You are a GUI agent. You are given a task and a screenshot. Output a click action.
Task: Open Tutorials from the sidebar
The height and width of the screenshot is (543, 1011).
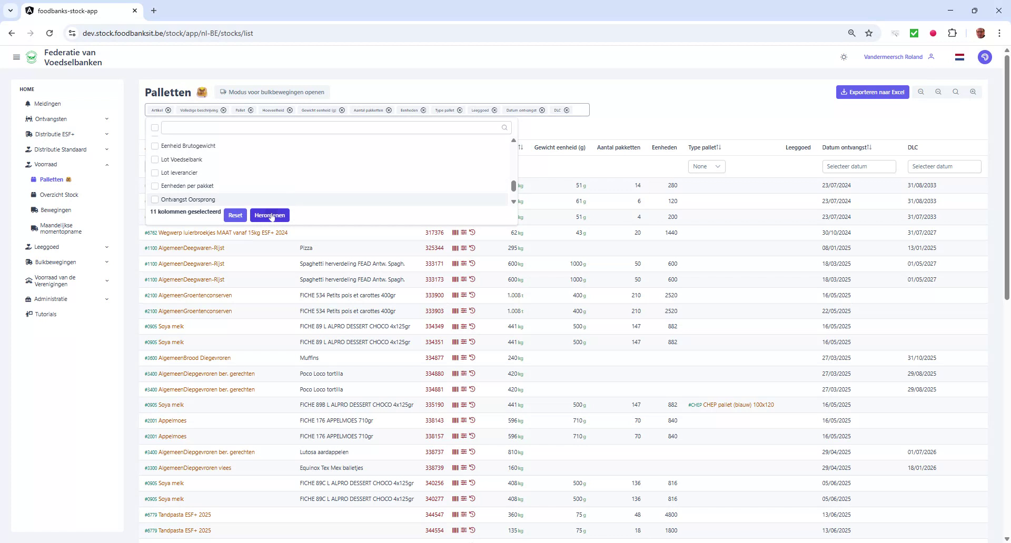[x=45, y=314]
